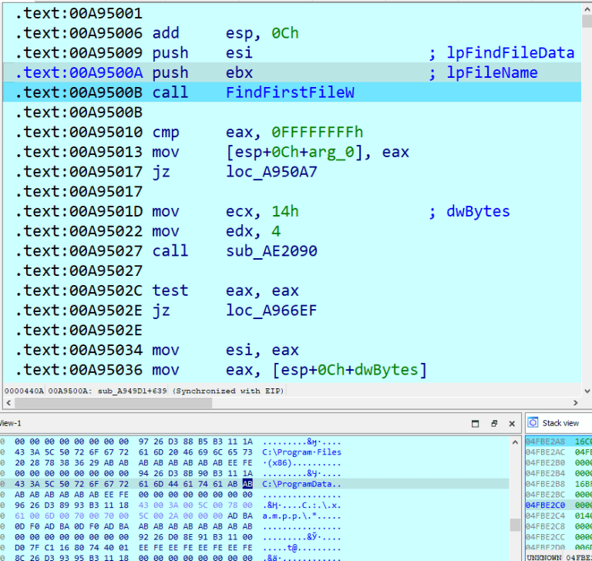Switch to the Stack view tab
The height and width of the screenshot is (561, 592).
(x=560, y=423)
